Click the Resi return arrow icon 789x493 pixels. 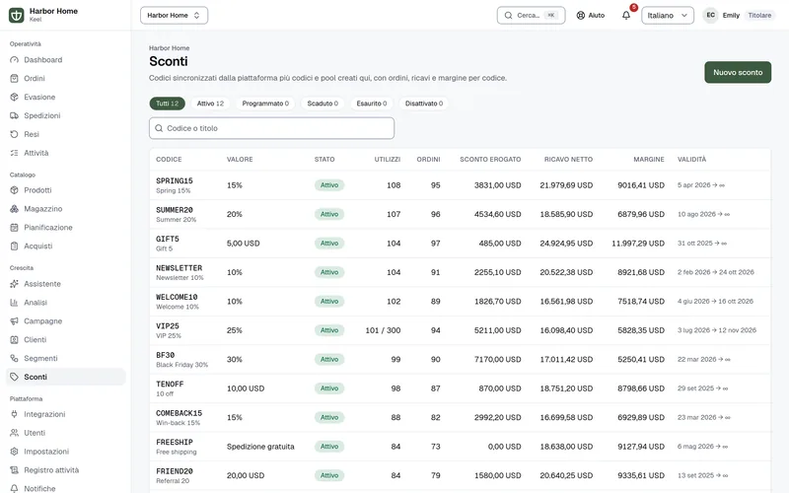(x=14, y=134)
